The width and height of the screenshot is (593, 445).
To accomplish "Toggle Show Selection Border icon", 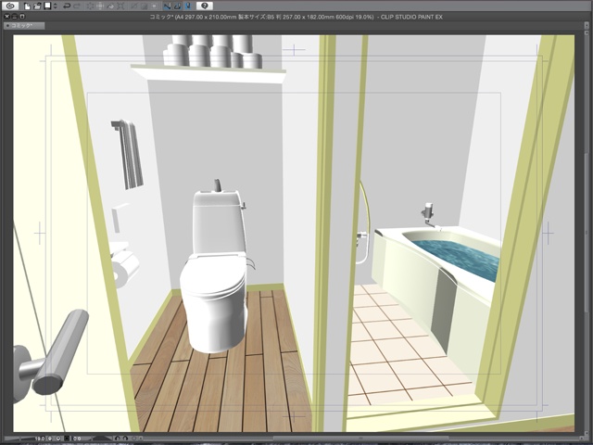I will 155,6.
